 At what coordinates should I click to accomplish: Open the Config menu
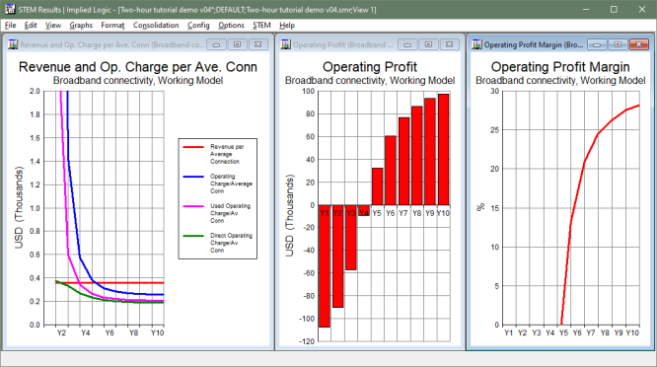(x=198, y=26)
